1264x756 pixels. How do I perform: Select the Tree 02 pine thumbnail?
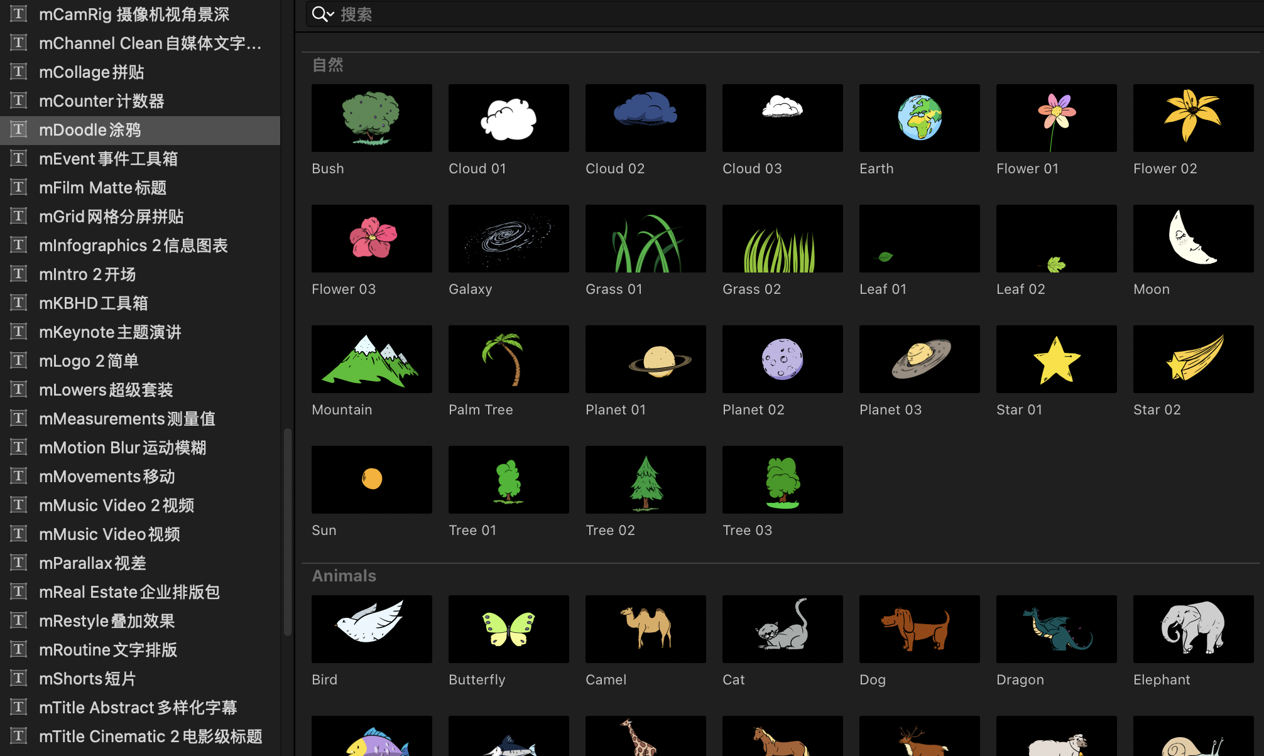(x=646, y=480)
